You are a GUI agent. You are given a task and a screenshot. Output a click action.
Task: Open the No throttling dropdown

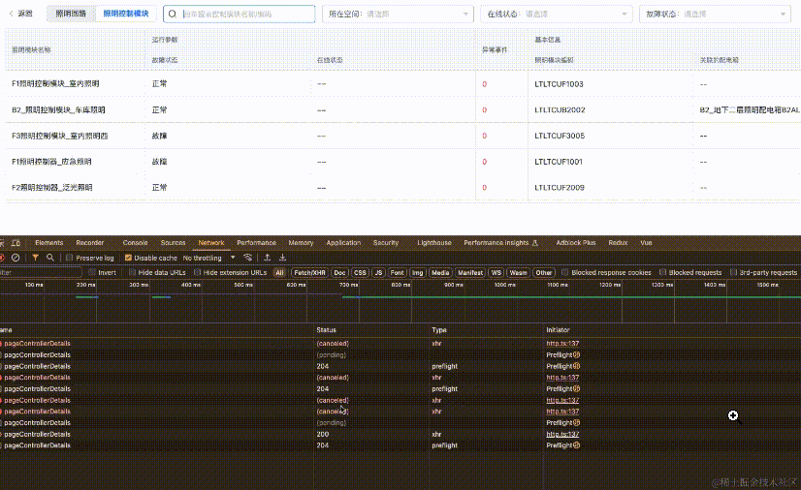tap(207, 258)
